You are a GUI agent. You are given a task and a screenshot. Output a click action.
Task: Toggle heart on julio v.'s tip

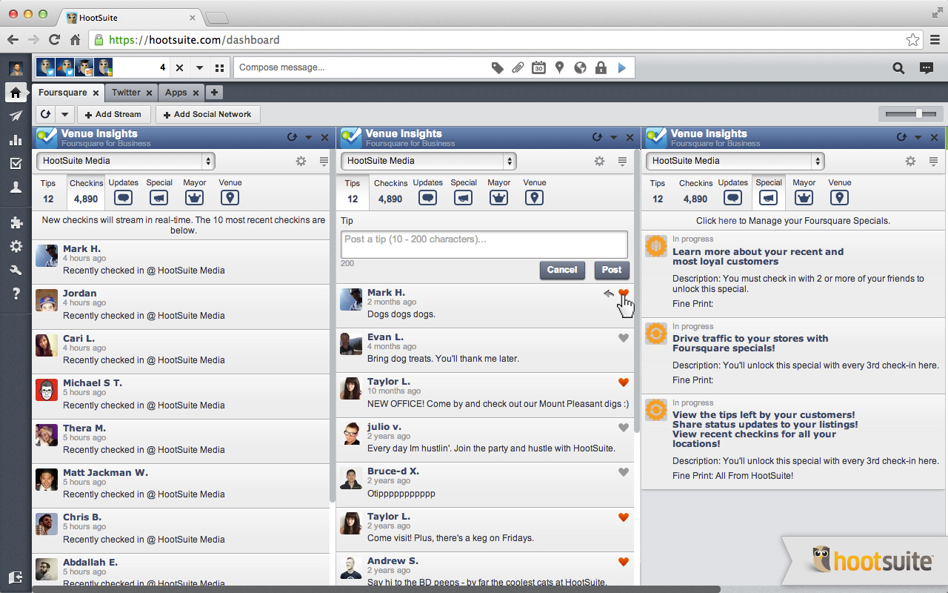point(624,428)
